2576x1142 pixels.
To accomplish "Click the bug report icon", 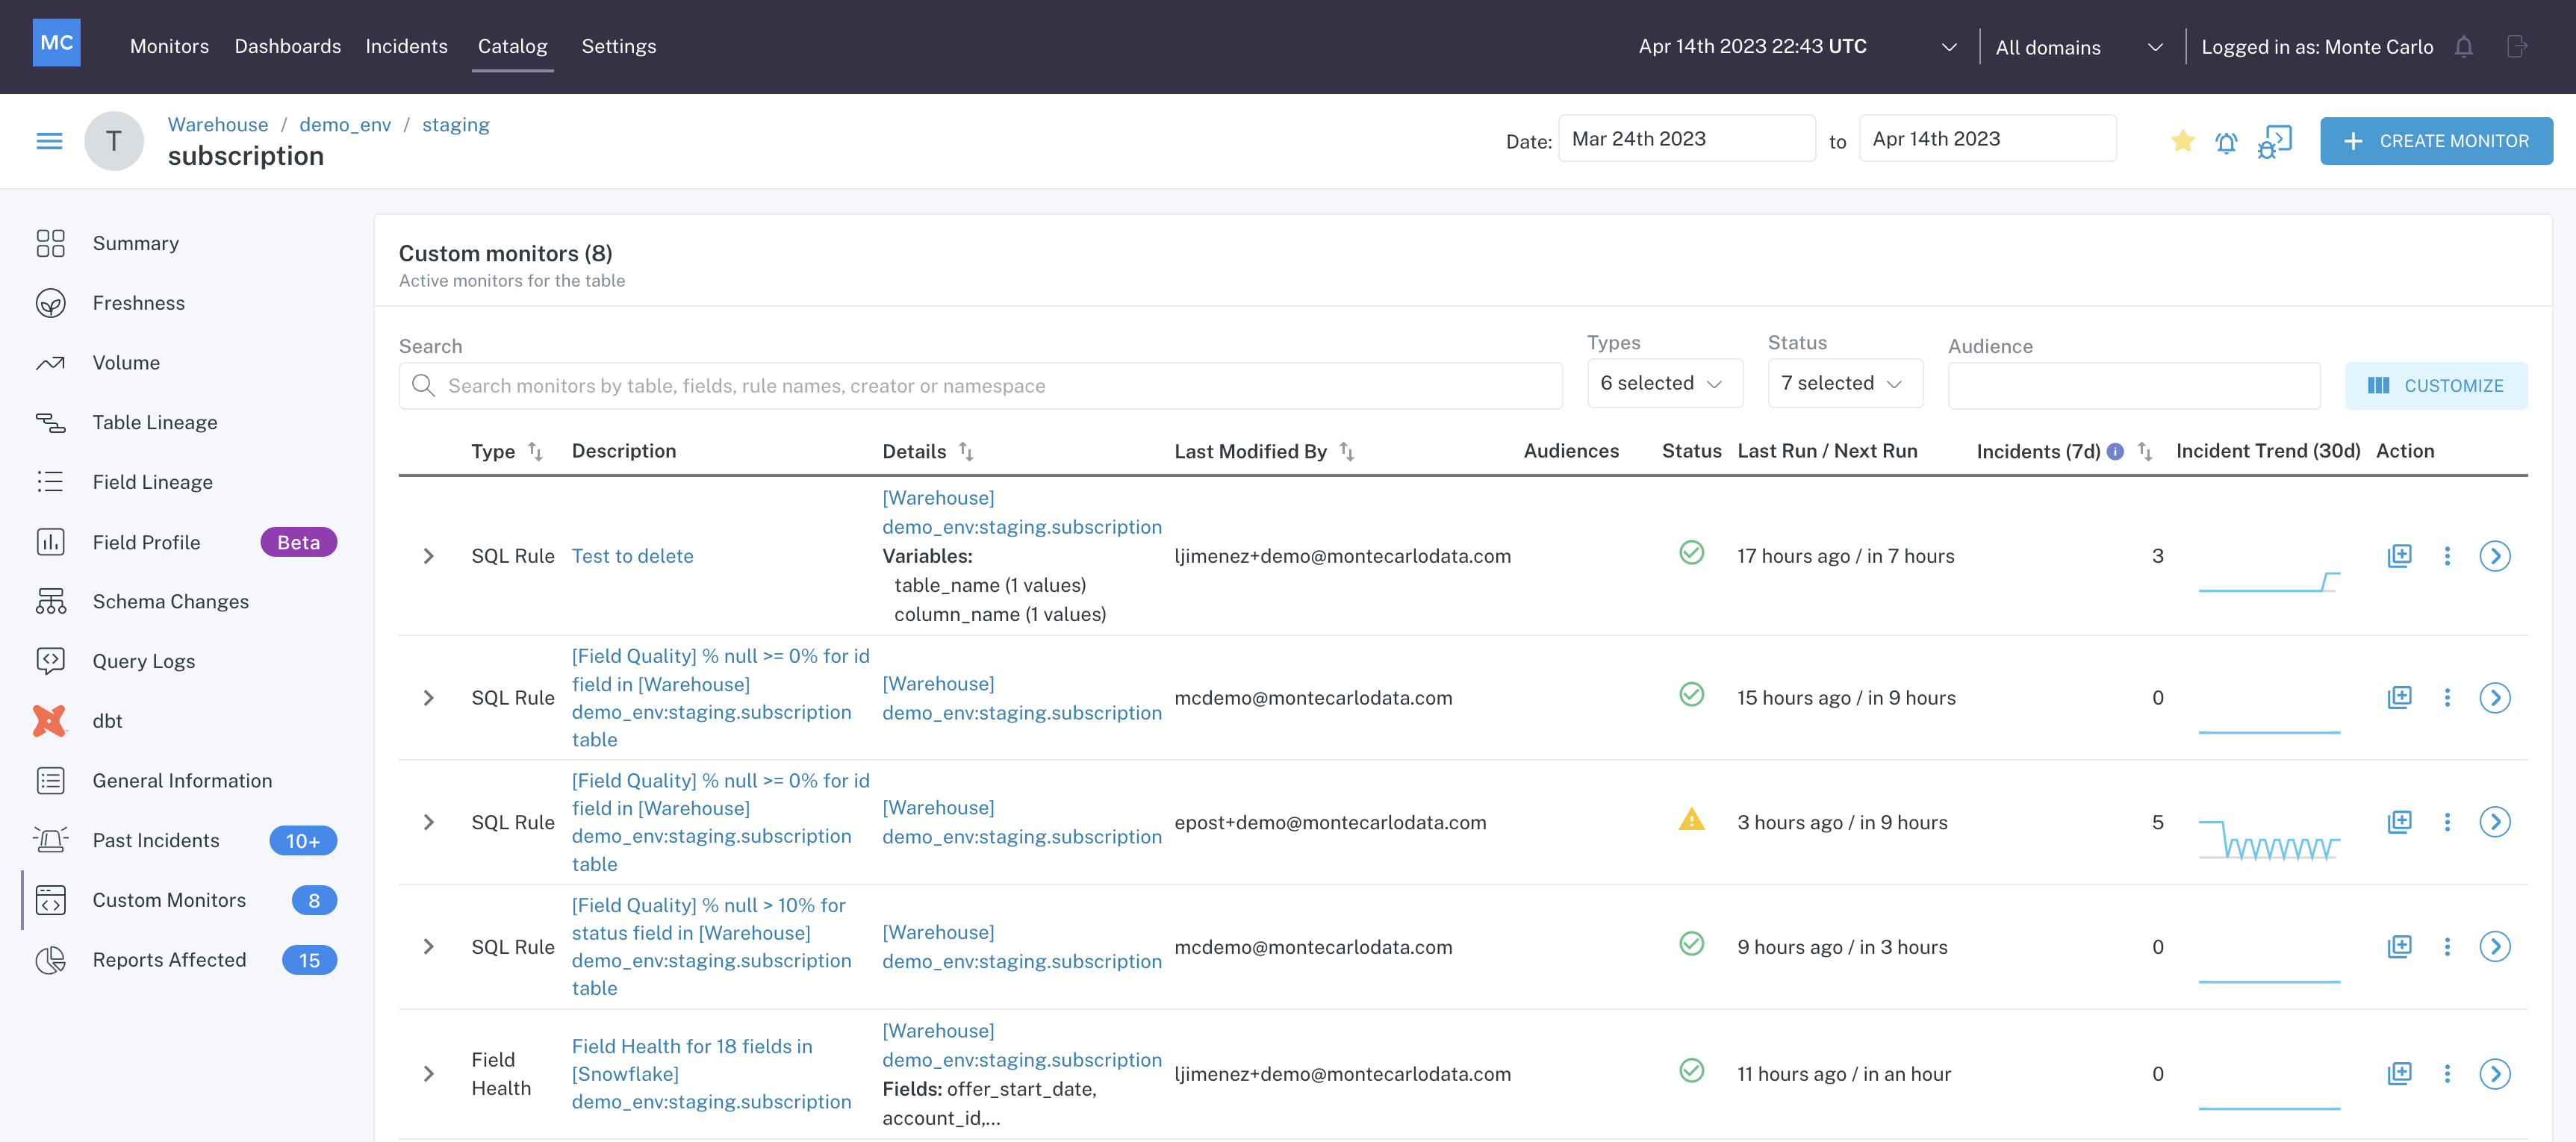I will 2274,141.
